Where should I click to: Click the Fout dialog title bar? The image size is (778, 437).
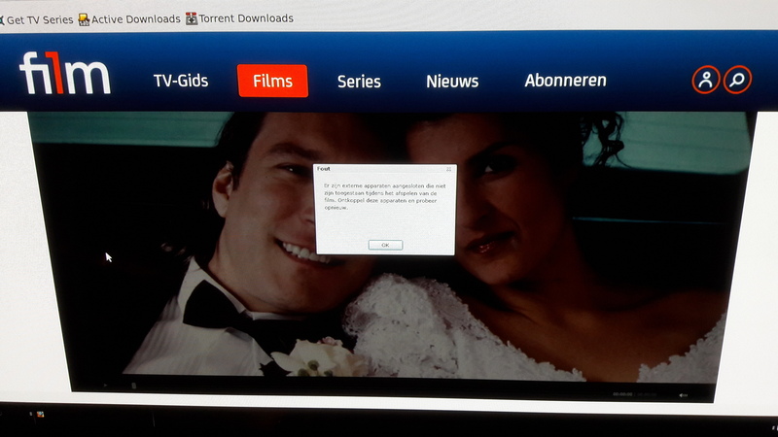379,169
